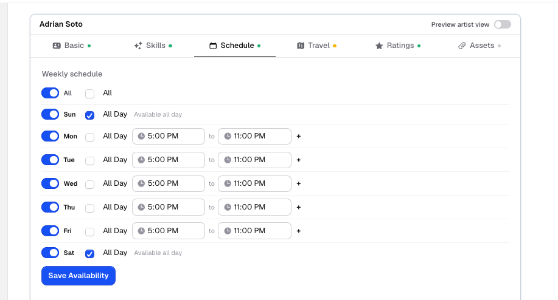The width and height of the screenshot is (558, 300).
Task: Disable the Fri availability switch
Action: (50, 231)
